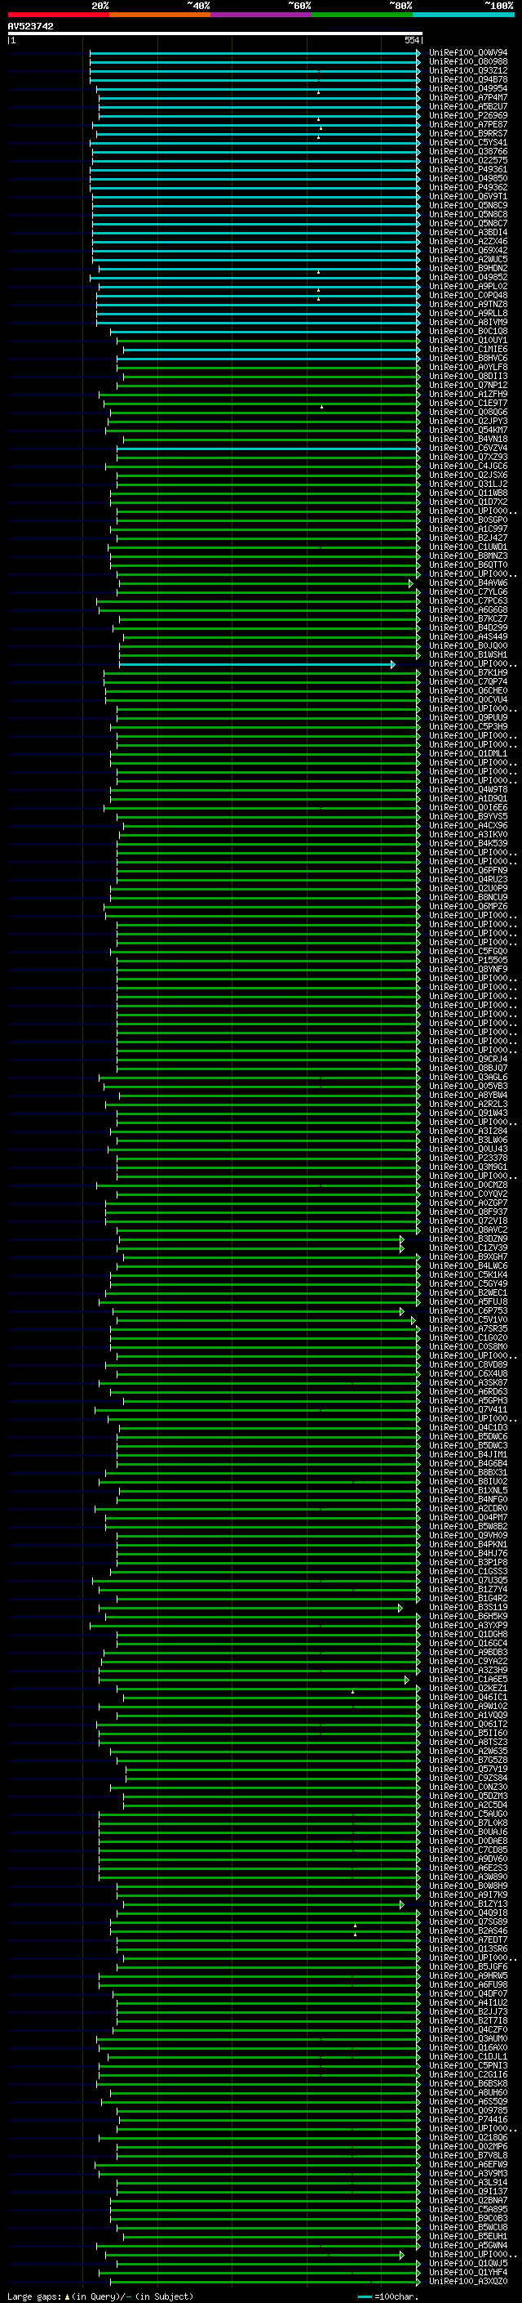Screen dimensions: 522x2303
Task: Select label UniRef100_B3DZN9
Action: [x=468, y=1239]
